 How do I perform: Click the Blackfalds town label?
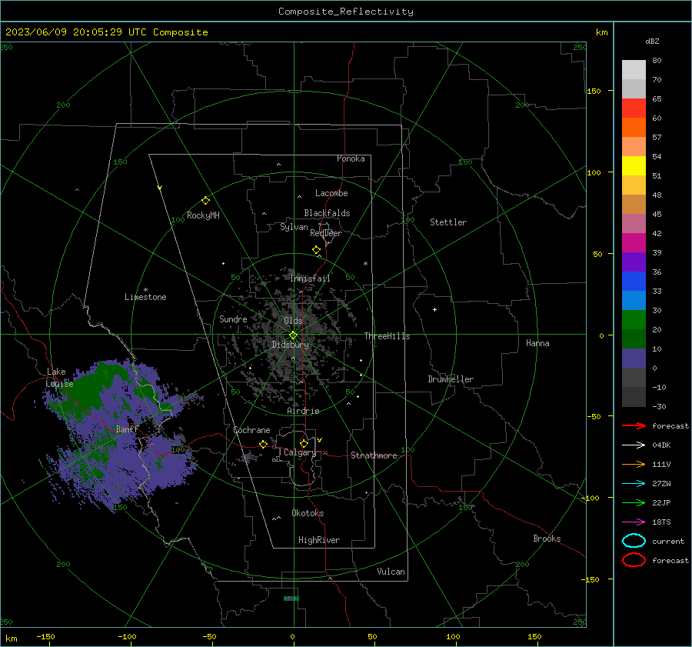327,213
